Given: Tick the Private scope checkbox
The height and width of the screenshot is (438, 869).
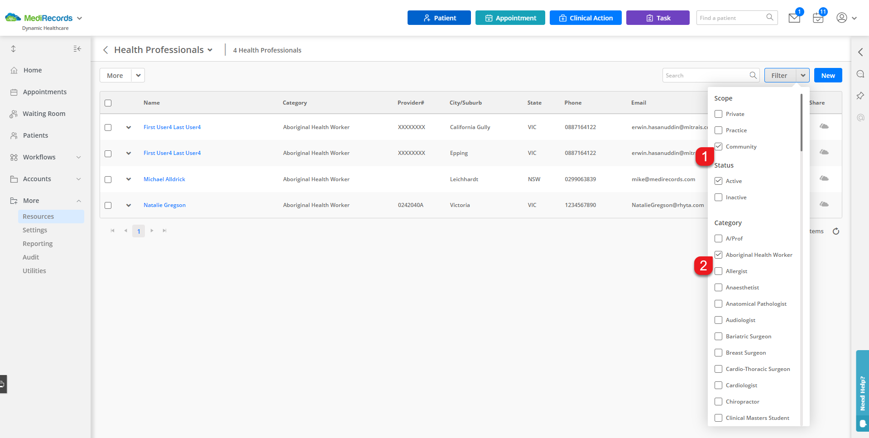Looking at the screenshot, I should [x=718, y=114].
